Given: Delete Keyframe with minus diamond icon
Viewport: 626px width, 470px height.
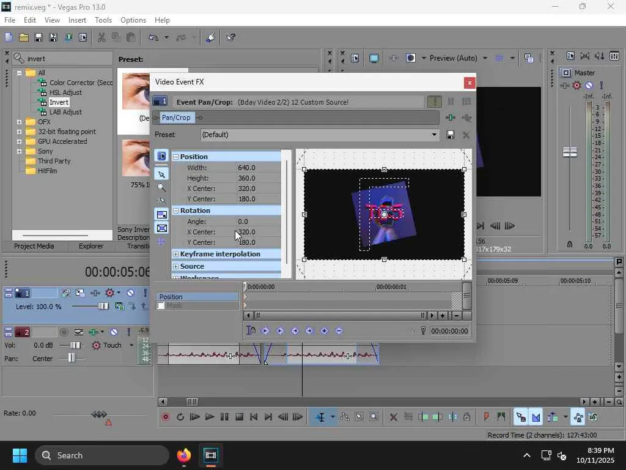Looking at the screenshot, I should 339,331.
